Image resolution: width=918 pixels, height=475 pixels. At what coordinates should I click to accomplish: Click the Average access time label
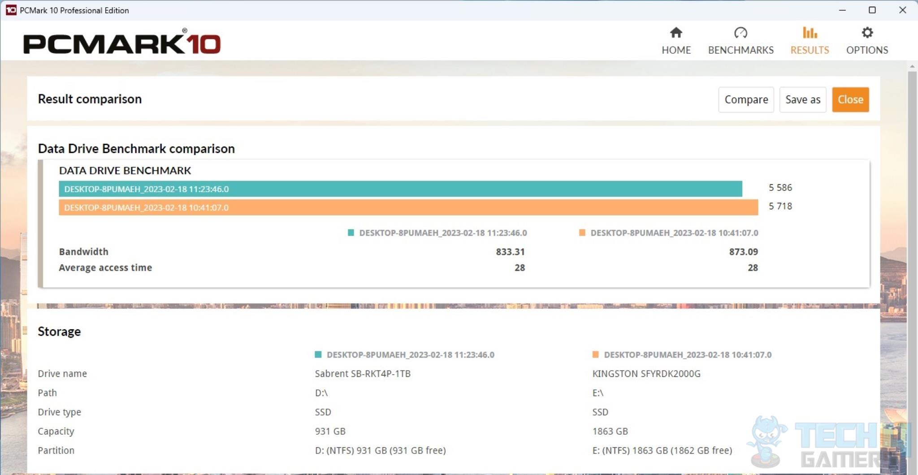coord(105,268)
